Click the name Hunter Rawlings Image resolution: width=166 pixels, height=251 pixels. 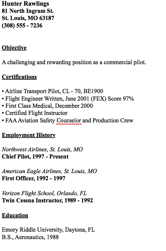[x=25, y=4]
